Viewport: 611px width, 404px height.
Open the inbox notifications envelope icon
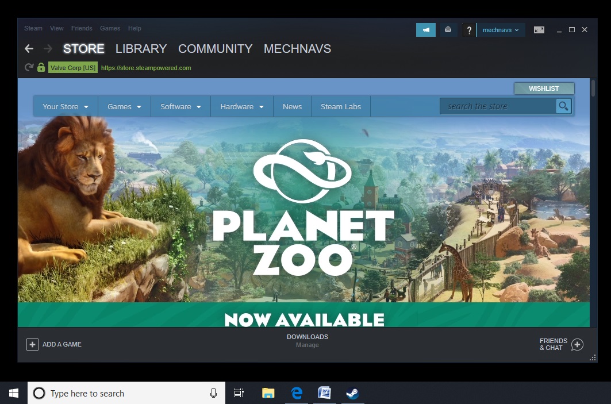(x=448, y=30)
